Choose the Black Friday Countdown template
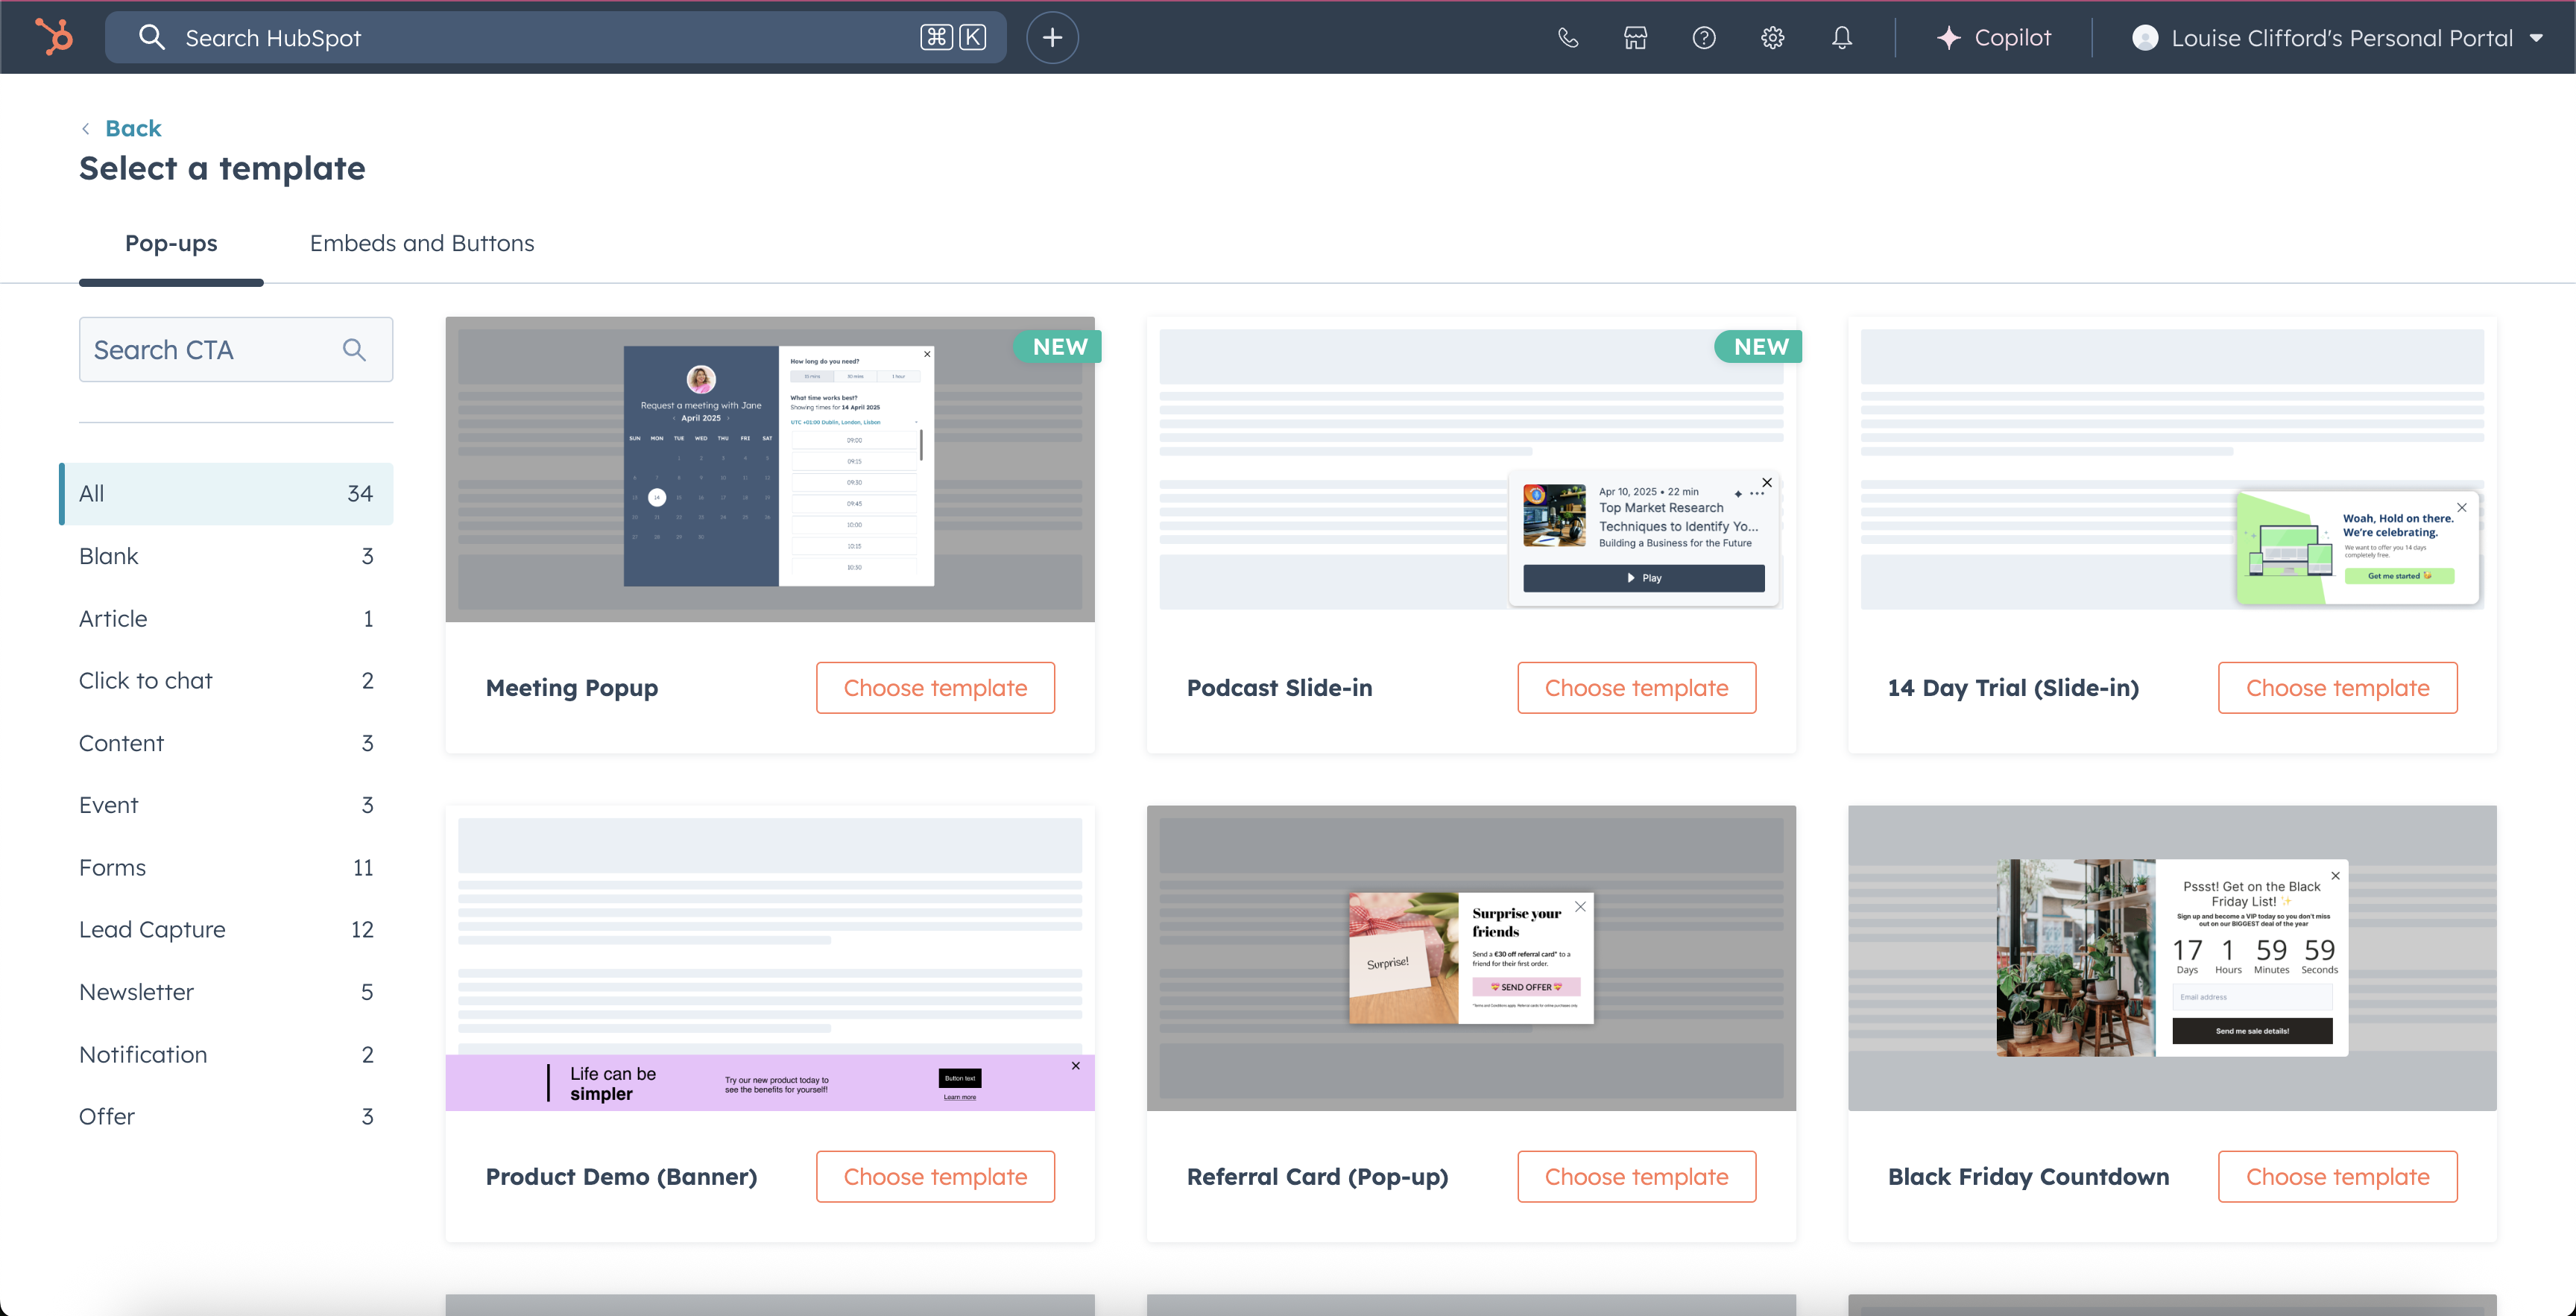The width and height of the screenshot is (2576, 1316). click(x=2337, y=1177)
